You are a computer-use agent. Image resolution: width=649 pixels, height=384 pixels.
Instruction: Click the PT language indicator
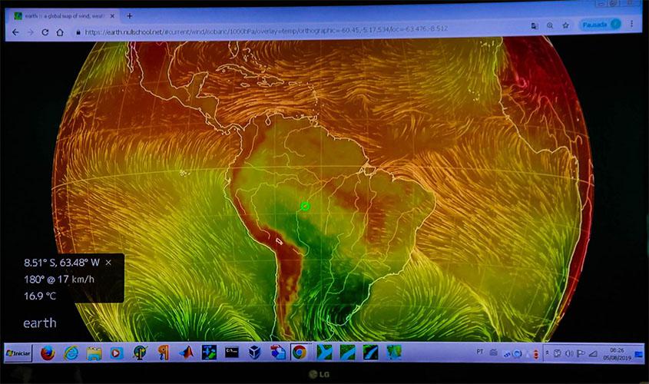[x=480, y=352]
